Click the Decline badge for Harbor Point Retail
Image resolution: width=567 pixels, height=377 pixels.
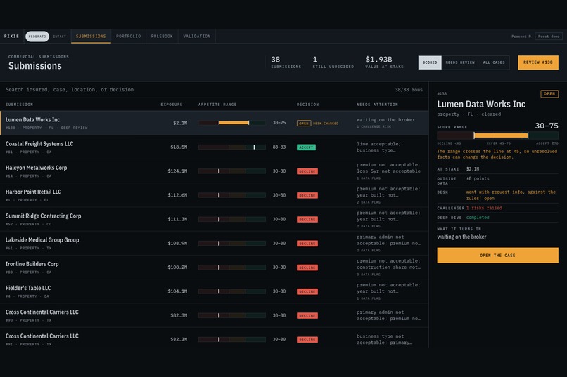pyautogui.click(x=307, y=196)
